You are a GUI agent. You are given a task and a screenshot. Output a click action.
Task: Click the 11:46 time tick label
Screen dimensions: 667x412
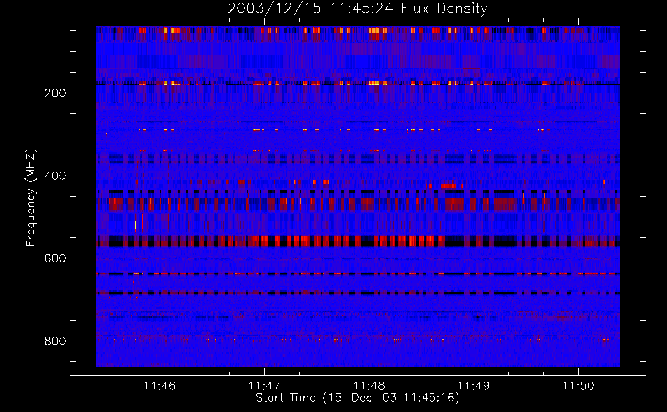[x=160, y=386]
